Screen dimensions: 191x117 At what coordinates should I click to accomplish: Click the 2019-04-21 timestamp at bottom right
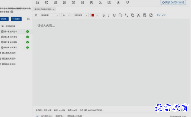[x=178, y=116]
